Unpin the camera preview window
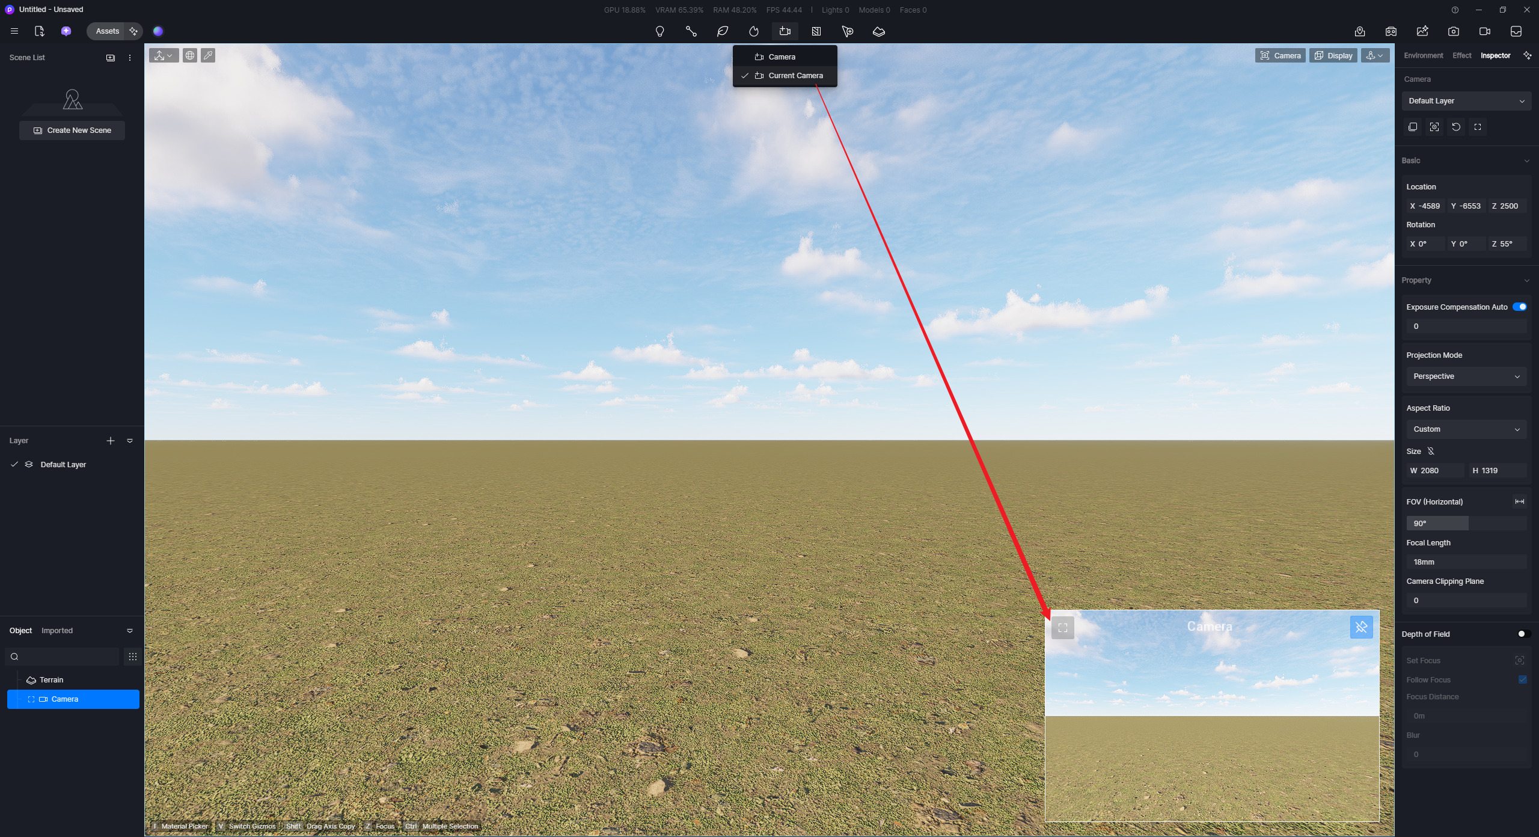 (x=1361, y=627)
